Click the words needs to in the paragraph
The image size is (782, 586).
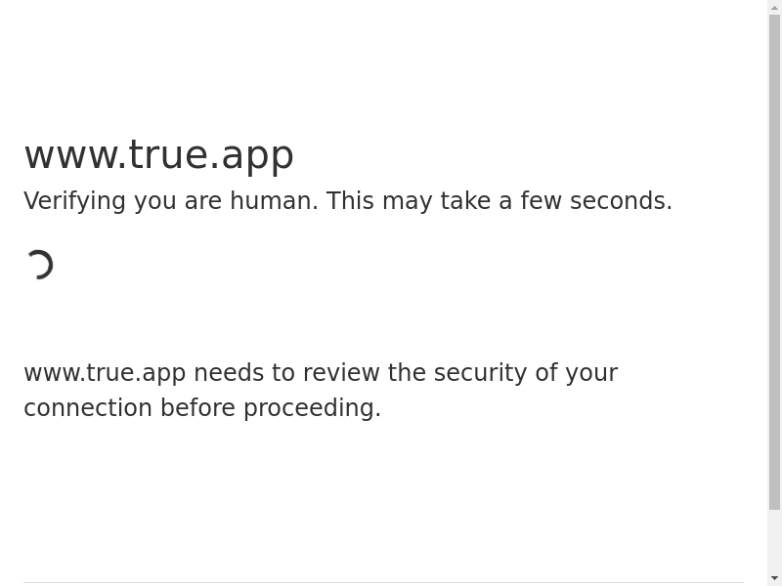[244, 373]
